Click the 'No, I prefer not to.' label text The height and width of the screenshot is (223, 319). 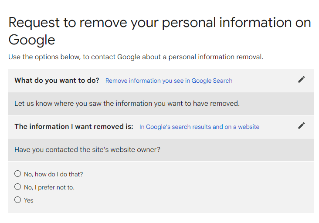[49, 187]
